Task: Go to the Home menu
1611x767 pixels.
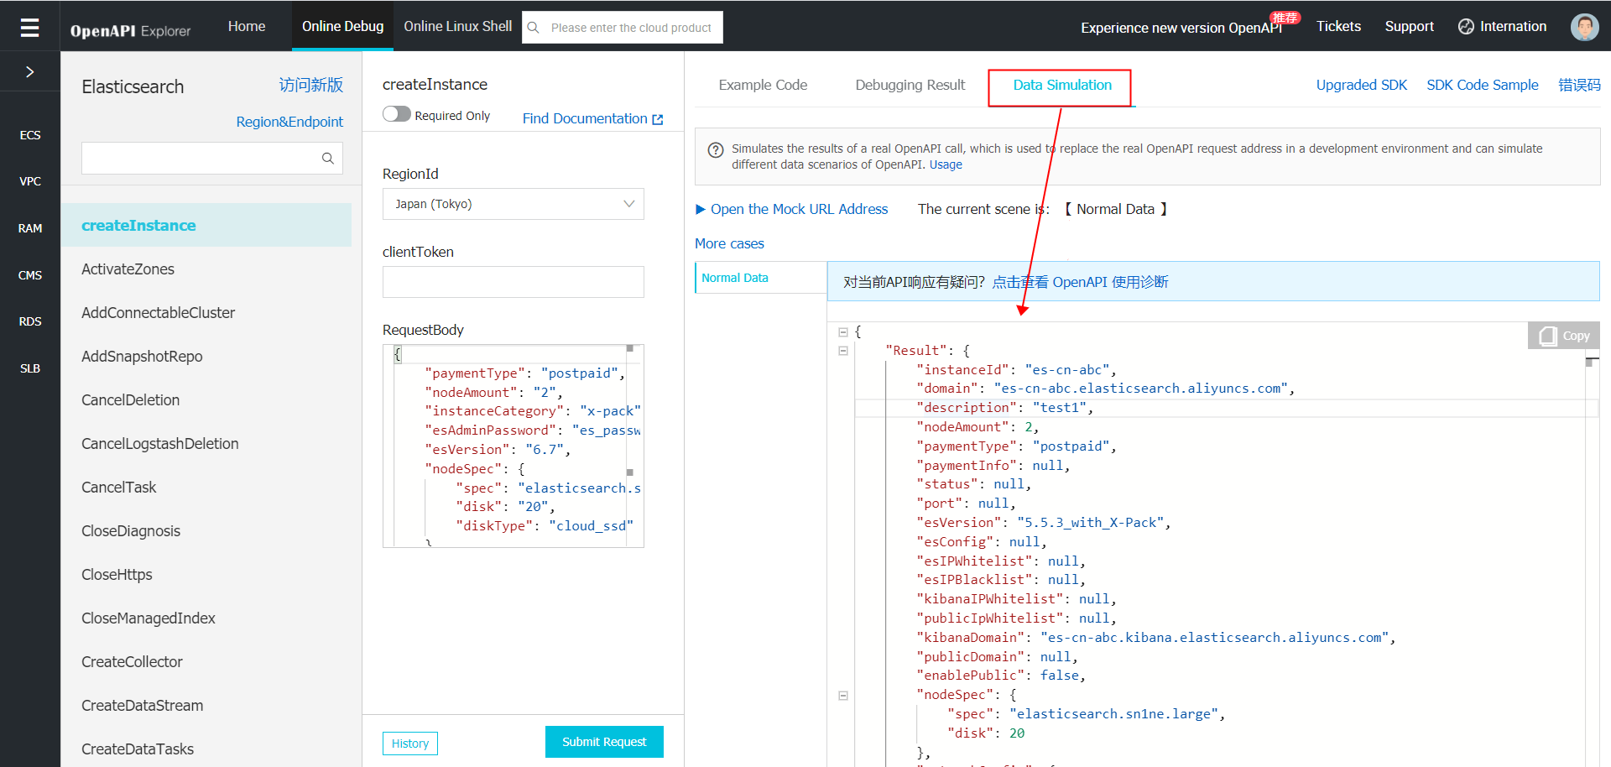Action: 247,26
